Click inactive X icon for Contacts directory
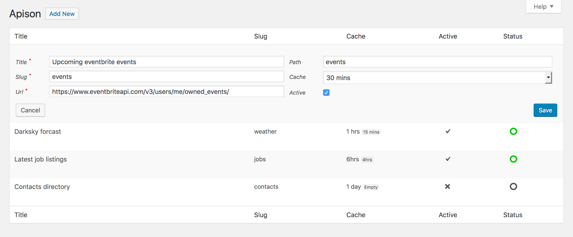Image resolution: width=573 pixels, height=237 pixels. (x=447, y=187)
